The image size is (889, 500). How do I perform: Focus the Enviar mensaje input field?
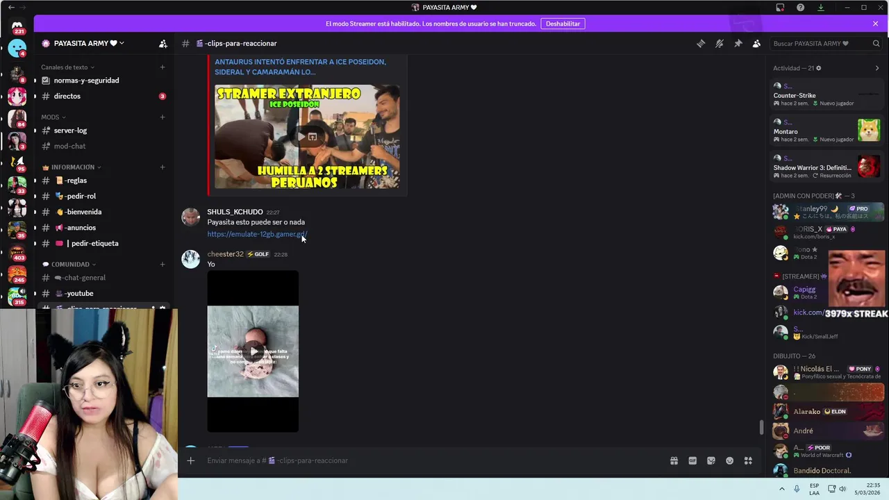point(431,460)
